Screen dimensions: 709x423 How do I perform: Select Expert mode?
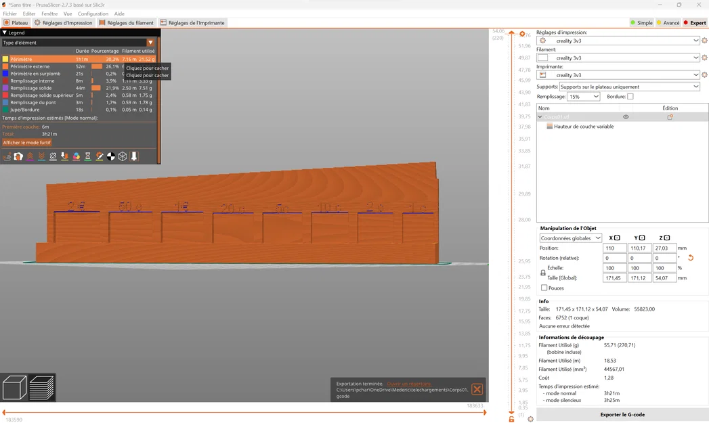tap(695, 23)
